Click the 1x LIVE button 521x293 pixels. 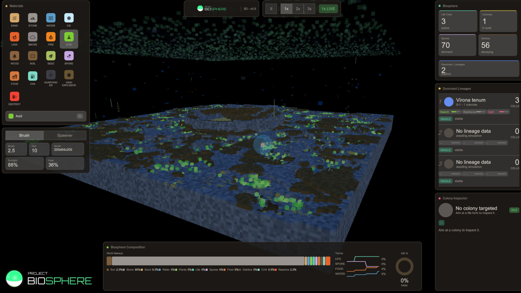point(328,9)
